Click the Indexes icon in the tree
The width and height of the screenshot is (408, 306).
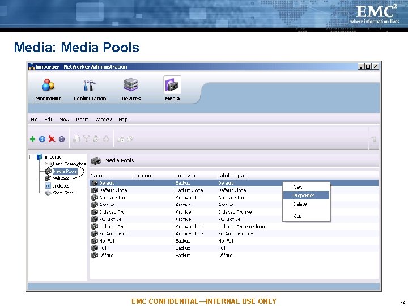tap(48, 185)
